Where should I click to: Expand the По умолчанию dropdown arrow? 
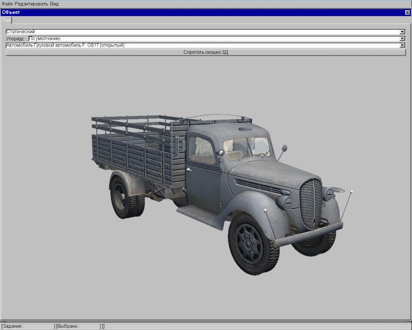point(402,38)
